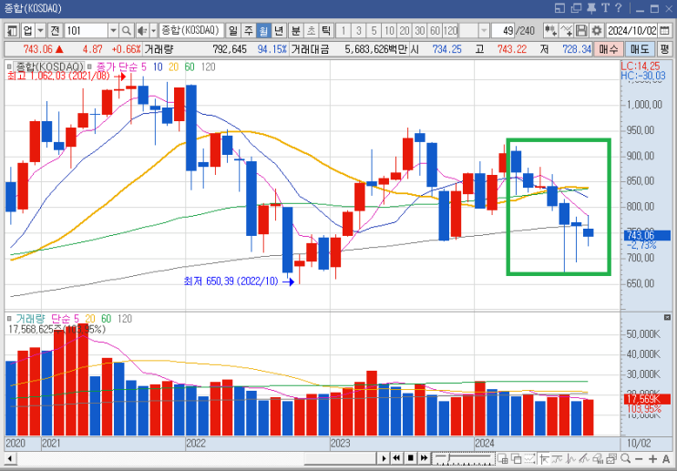Viewport: 677px width, 471px height.
Task: Click the A auto-scale icon at bottom
Action: pos(666,458)
